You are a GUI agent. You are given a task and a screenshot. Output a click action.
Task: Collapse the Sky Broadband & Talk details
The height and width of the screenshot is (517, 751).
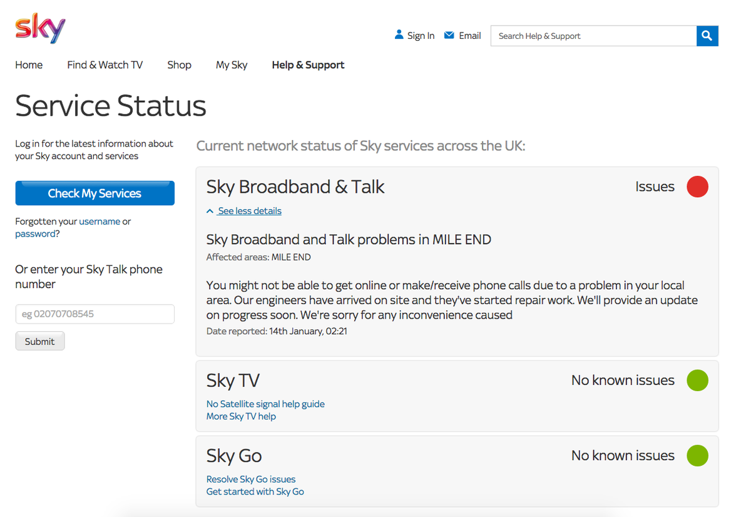pos(248,211)
